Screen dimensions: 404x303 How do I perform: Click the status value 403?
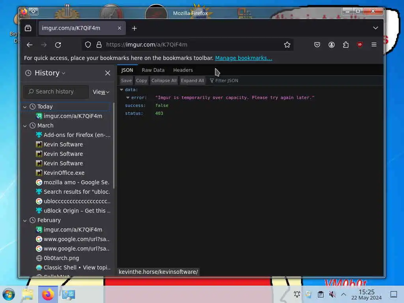pos(159,113)
